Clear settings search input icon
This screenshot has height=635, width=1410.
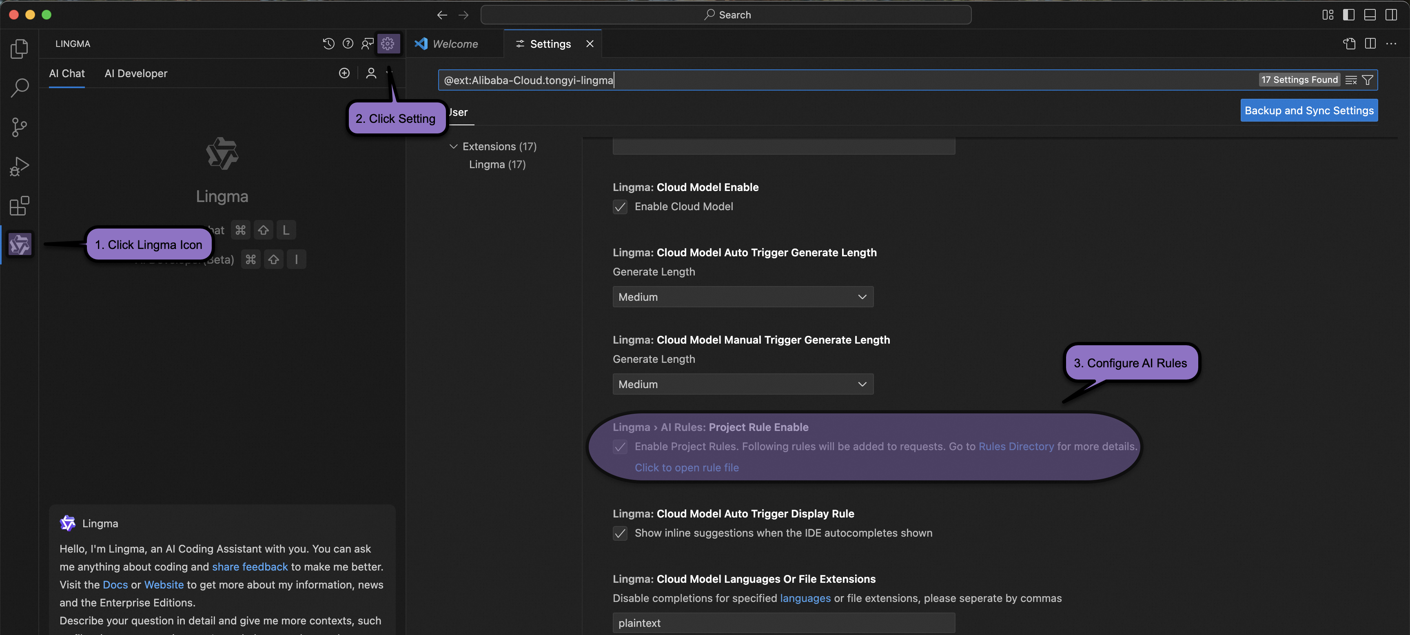coord(1351,80)
